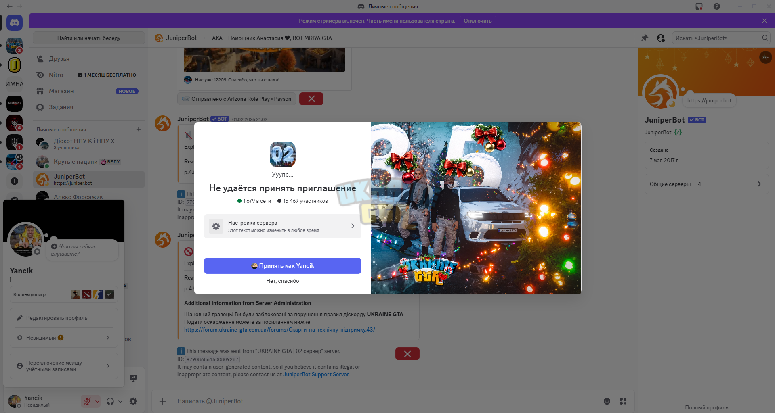Image resolution: width=775 pixels, height=413 pixels.
Task: Open JuniperBot Support Server link
Action: click(316, 374)
